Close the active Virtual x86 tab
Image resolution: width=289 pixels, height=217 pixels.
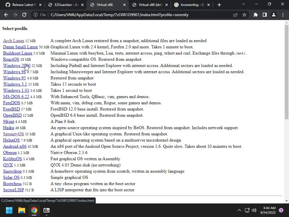point(124,5)
